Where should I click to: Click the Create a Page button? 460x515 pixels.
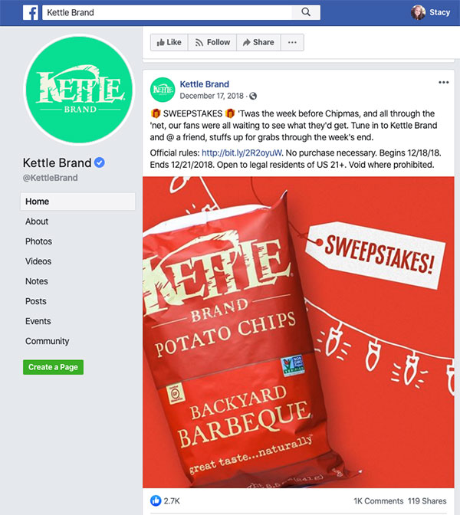coord(53,367)
